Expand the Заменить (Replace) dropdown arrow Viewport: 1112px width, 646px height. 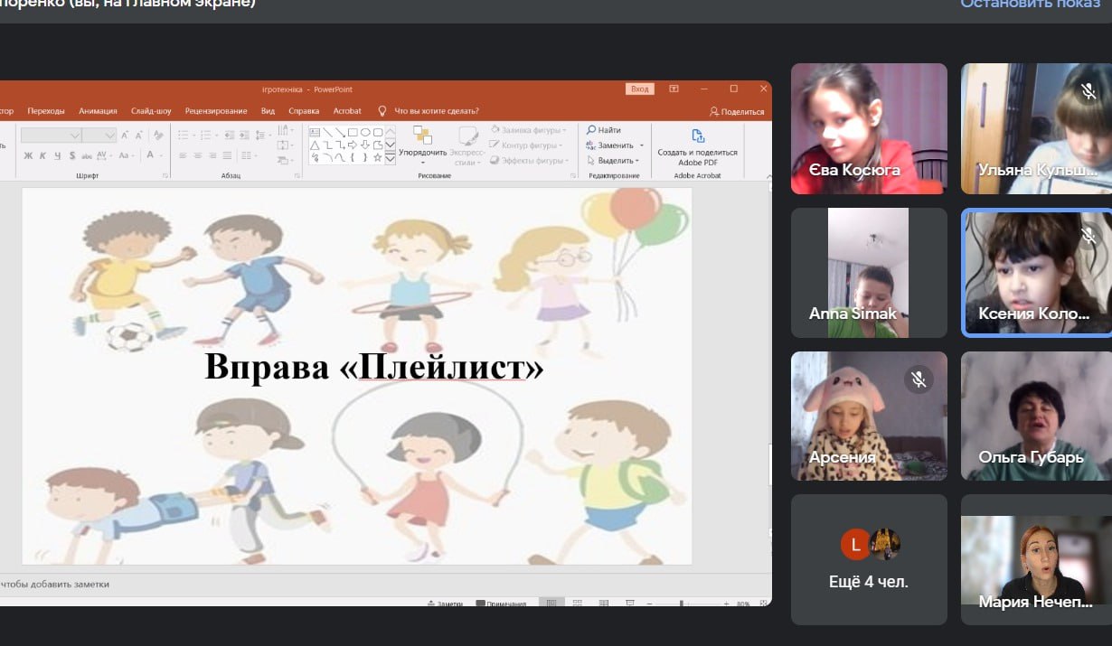click(x=642, y=145)
